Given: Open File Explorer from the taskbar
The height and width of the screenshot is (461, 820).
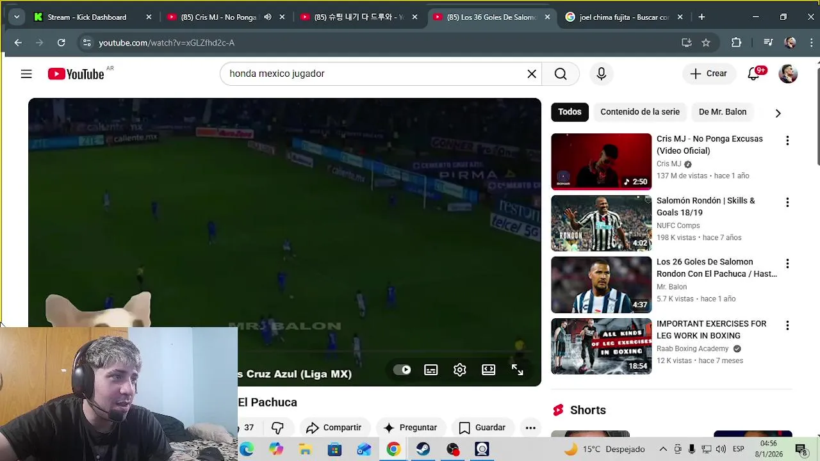Looking at the screenshot, I should 305,449.
